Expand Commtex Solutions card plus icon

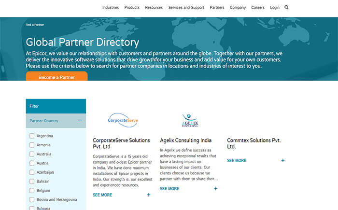(x=283, y=160)
